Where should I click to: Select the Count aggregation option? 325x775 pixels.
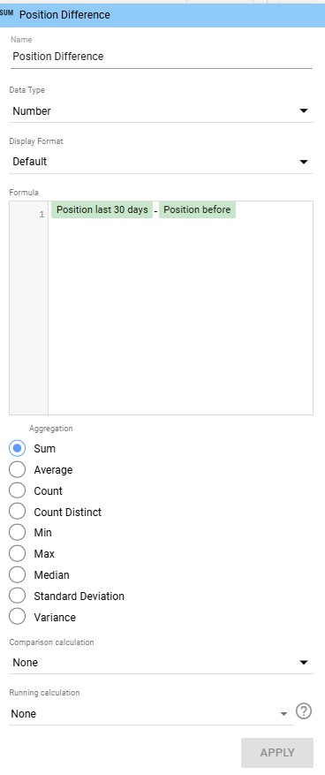pyautogui.click(x=18, y=491)
